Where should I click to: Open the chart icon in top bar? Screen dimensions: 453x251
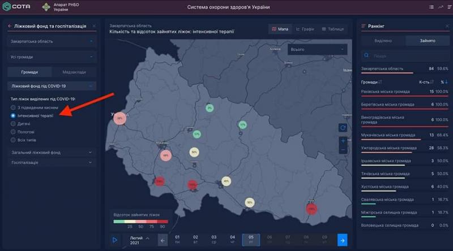(x=441, y=7)
